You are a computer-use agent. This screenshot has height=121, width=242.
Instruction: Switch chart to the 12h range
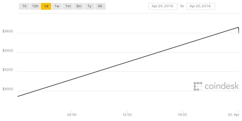pos(35,6)
